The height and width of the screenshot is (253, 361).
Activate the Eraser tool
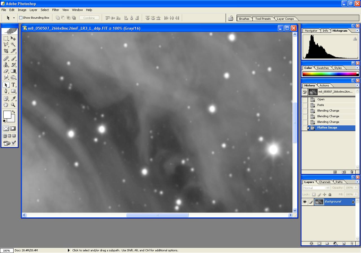pos(6,71)
